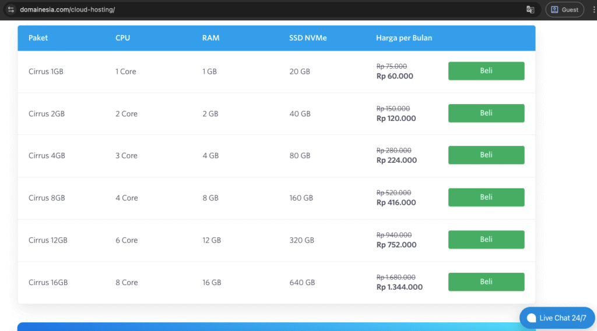597x331 pixels.
Task: Click the Rp 60.000 price
Action: coord(395,76)
